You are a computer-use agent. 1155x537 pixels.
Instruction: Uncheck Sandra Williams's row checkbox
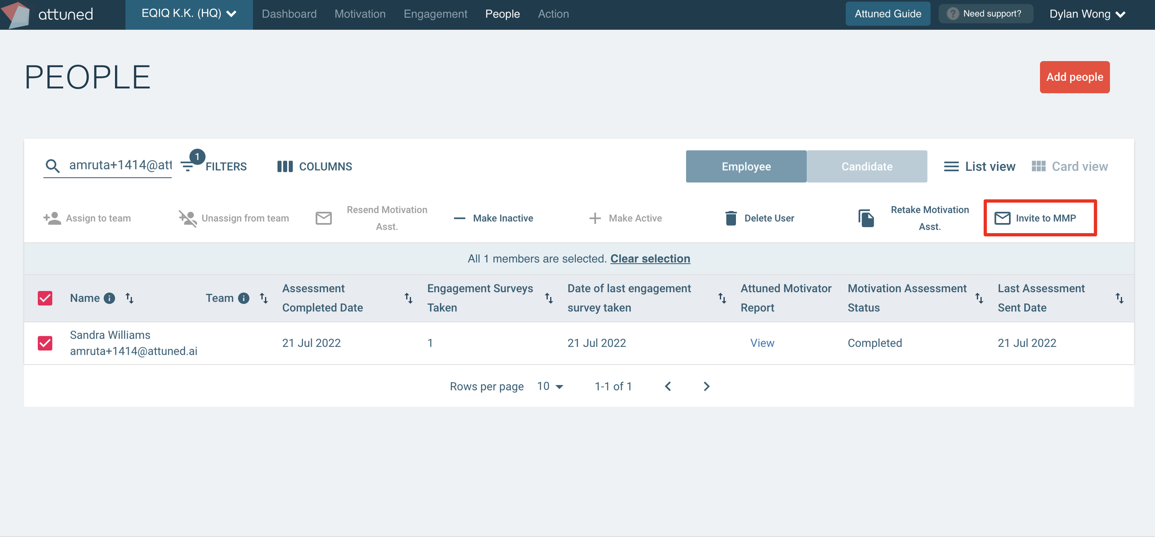(45, 343)
